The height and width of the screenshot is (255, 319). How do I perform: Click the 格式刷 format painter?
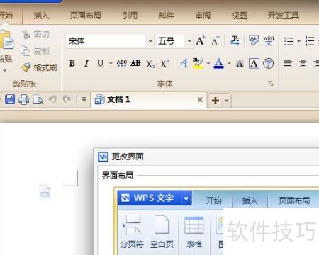[39, 67]
